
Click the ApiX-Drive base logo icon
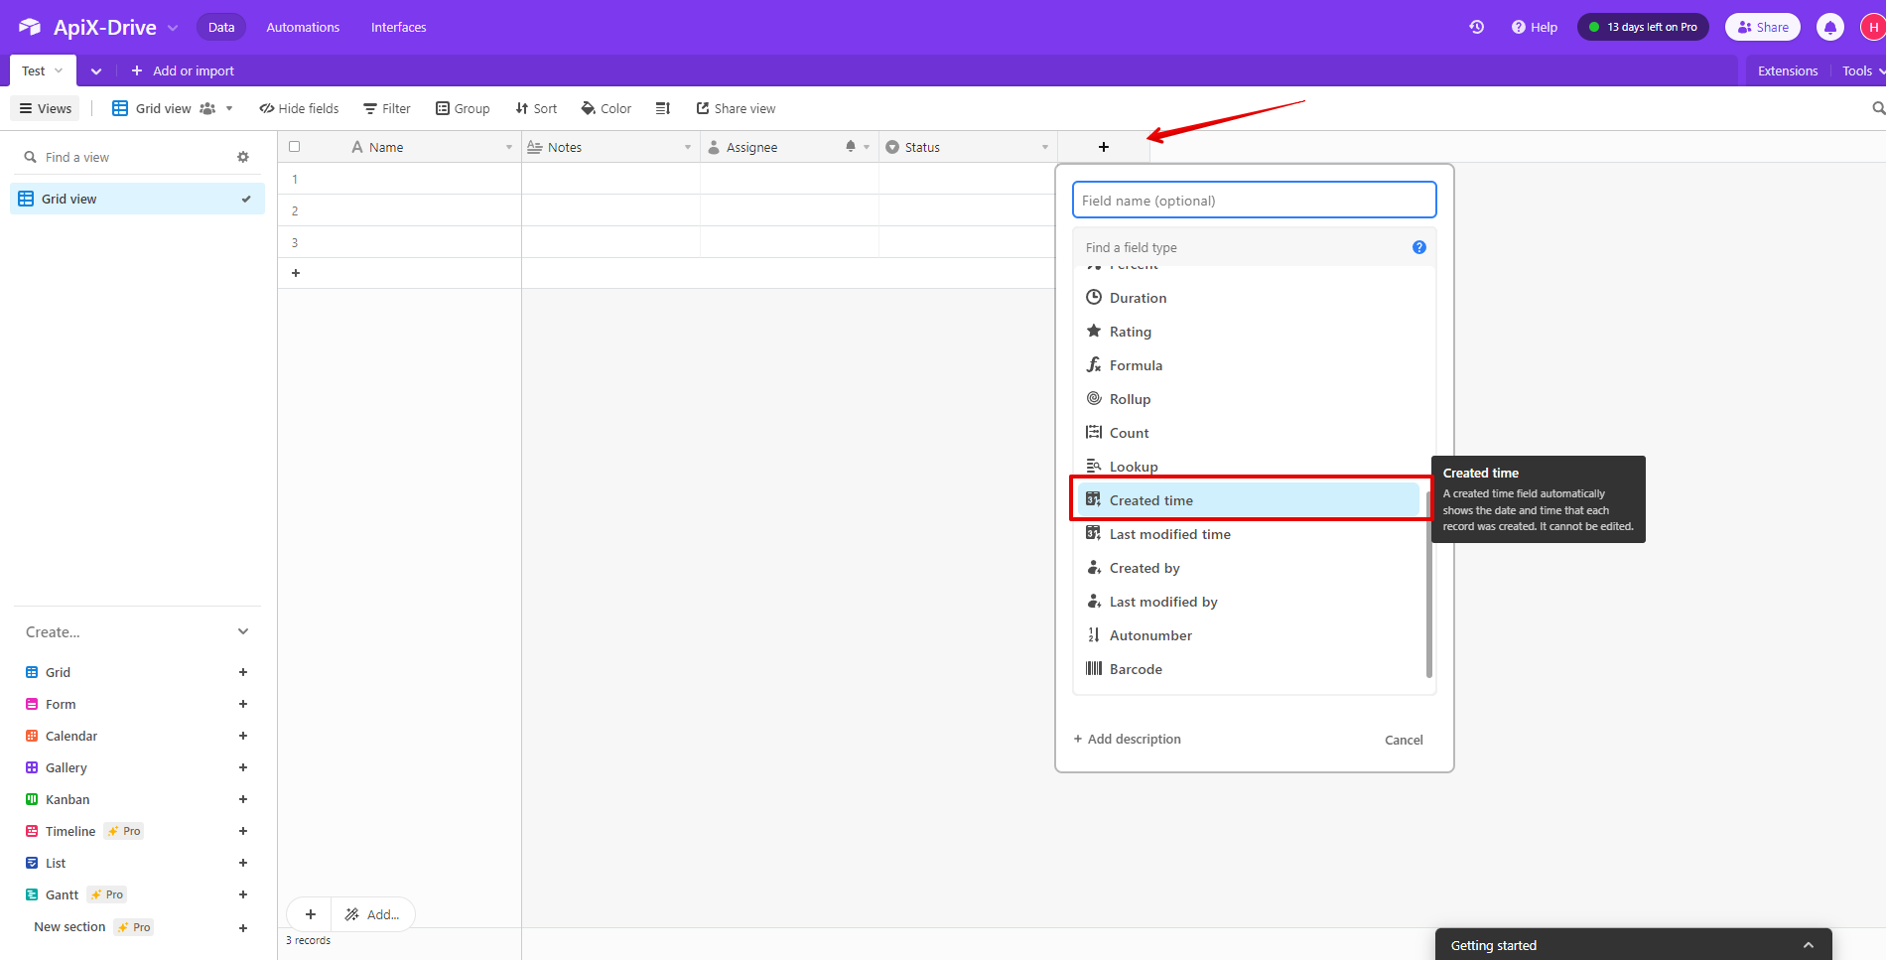pos(30,27)
